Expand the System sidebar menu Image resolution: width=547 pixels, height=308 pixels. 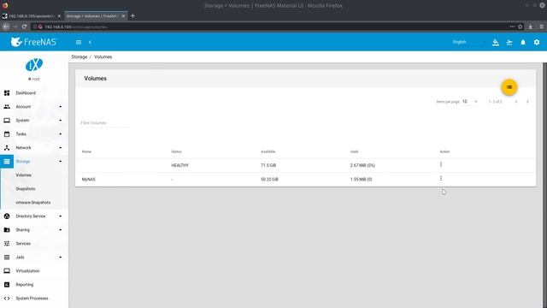click(x=34, y=120)
